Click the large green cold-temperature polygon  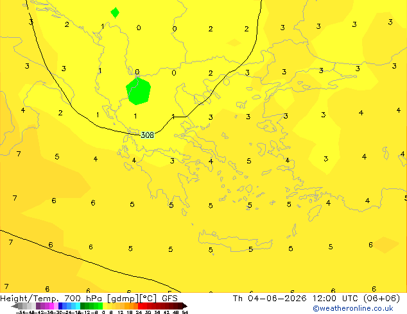coord(139,91)
